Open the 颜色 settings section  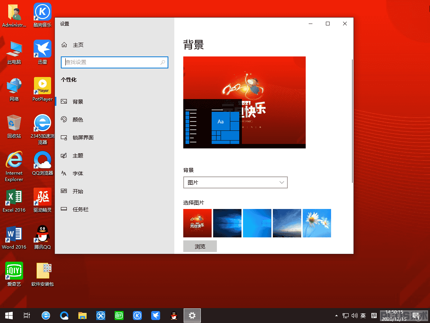pos(114,120)
